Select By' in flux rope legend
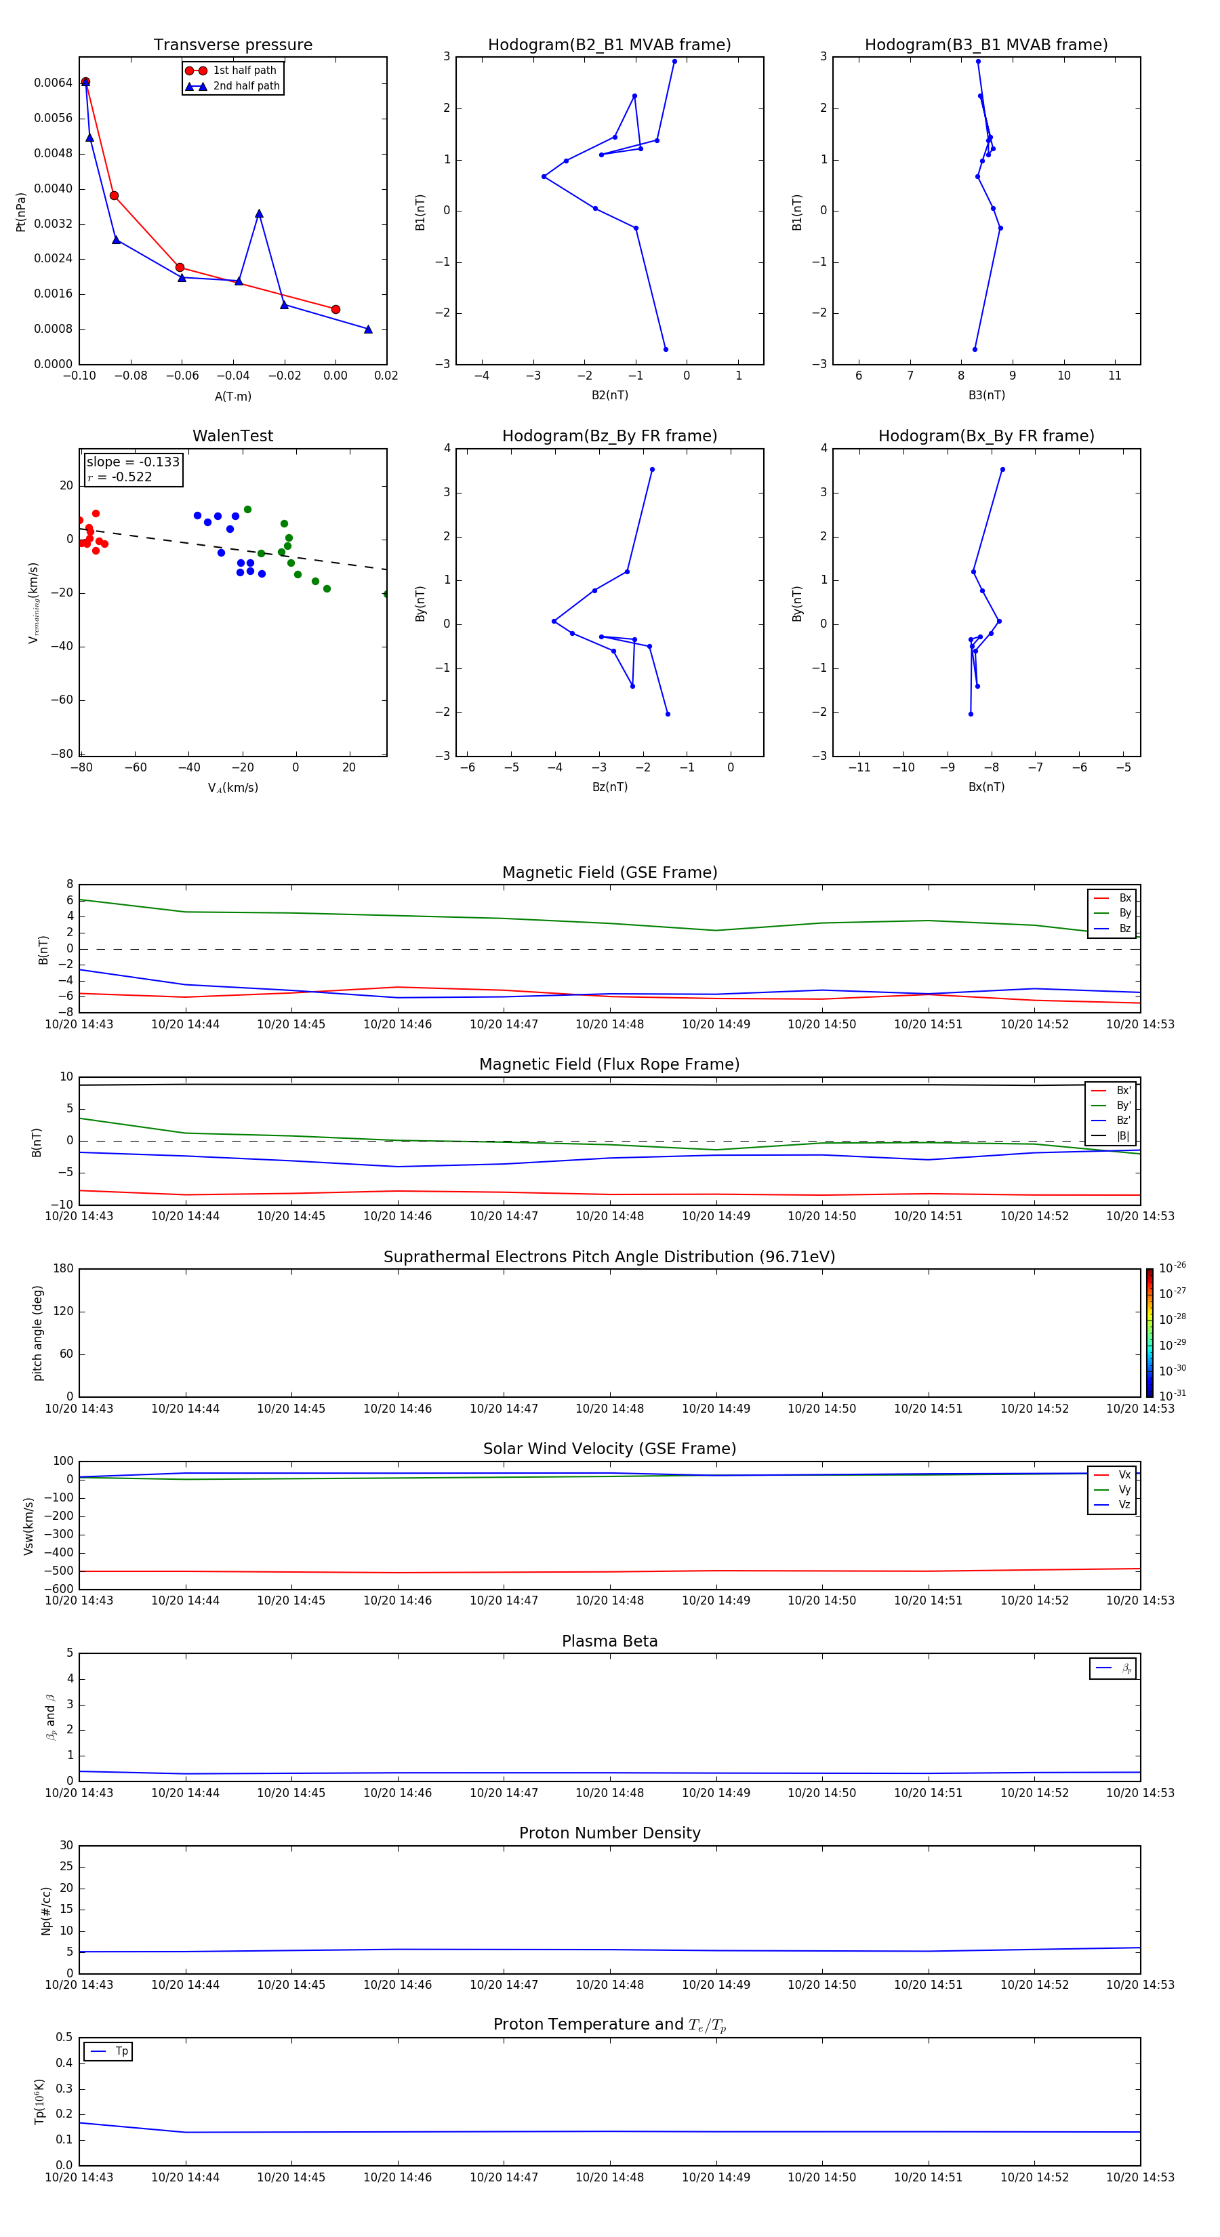This screenshot has height=2237, width=1220. 1112,1106
